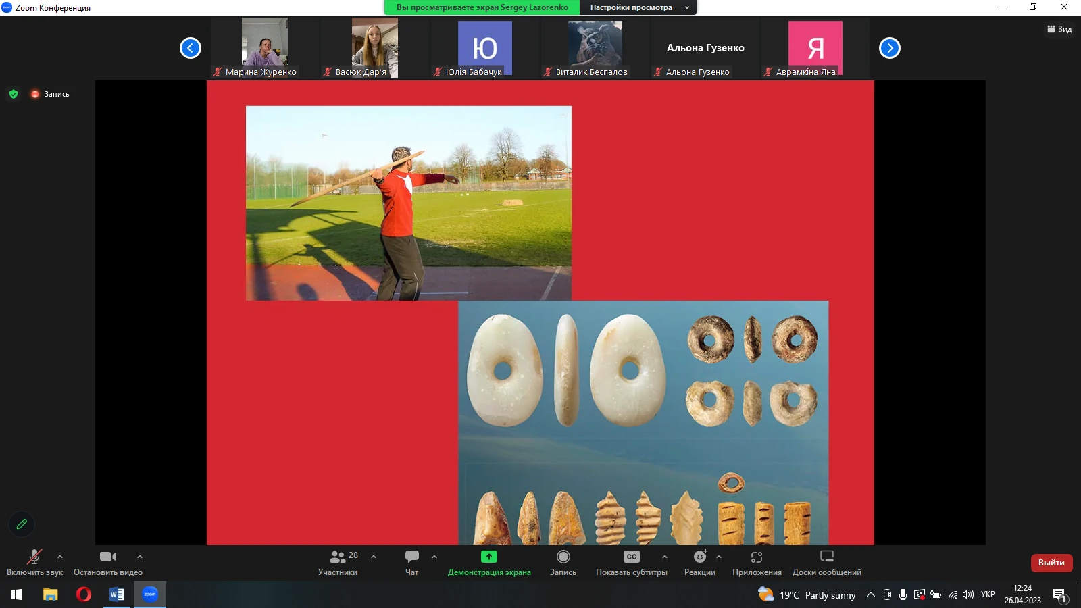Click the microphone tray icon
This screenshot has width=1081, height=608.
(x=903, y=594)
